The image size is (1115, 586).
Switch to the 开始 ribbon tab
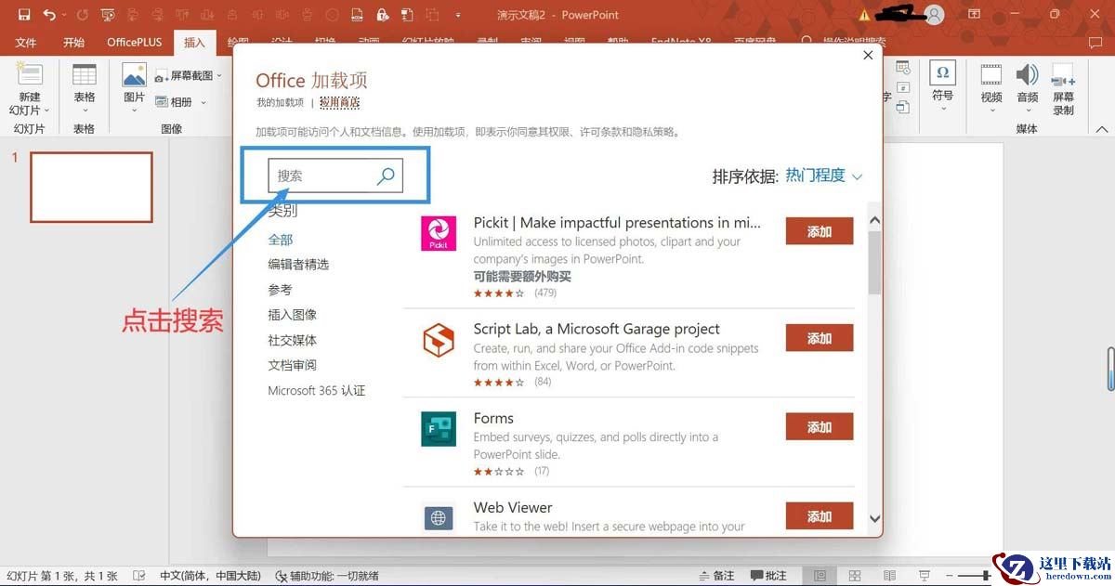tap(73, 43)
